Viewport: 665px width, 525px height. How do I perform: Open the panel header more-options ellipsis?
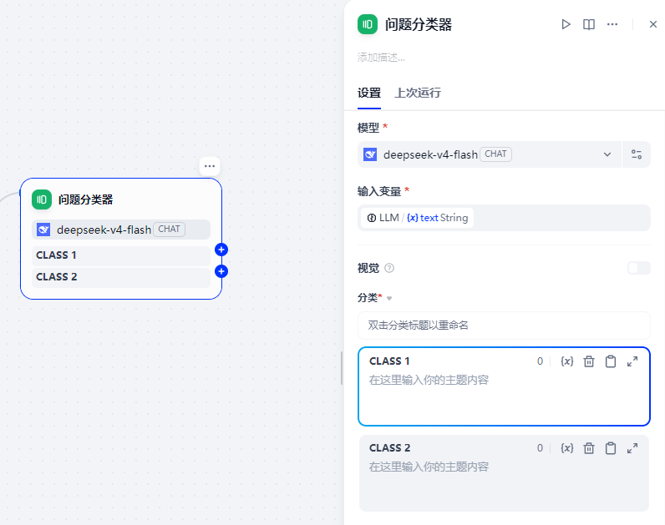point(612,24)
